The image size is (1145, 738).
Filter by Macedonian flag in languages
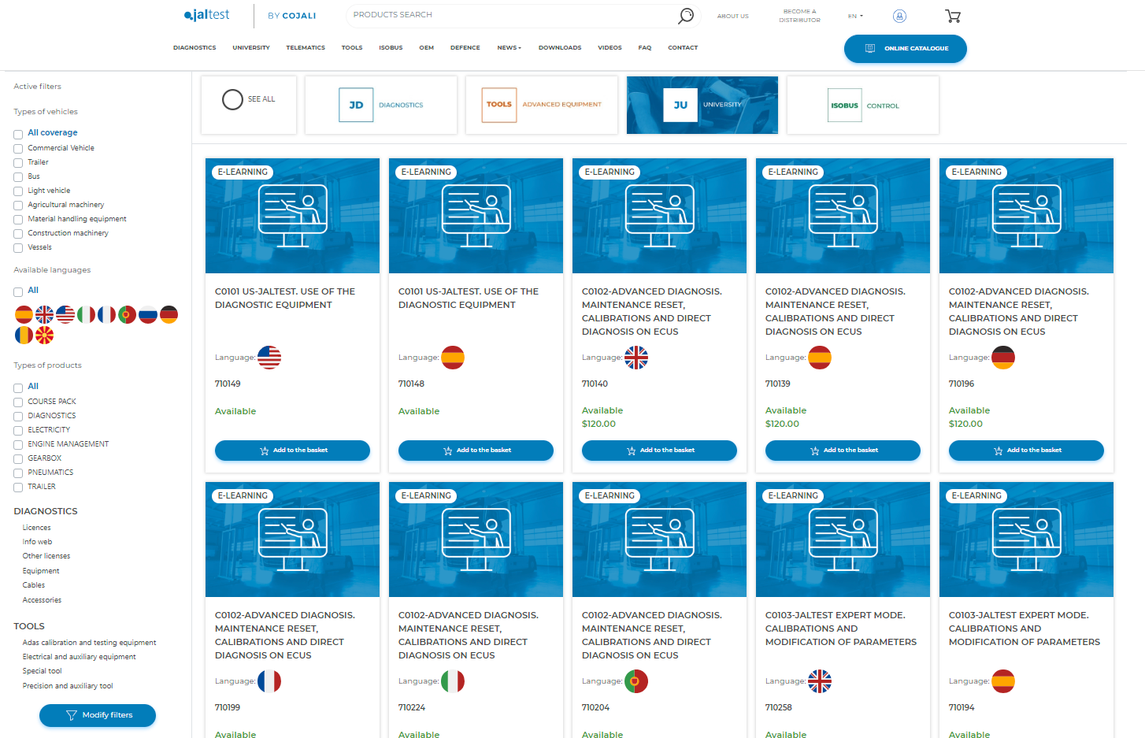45,336
